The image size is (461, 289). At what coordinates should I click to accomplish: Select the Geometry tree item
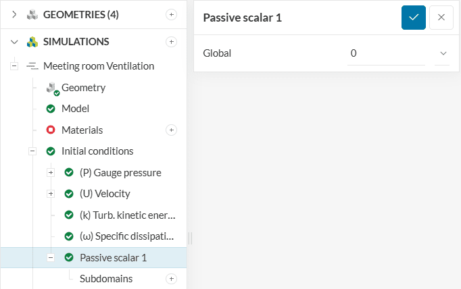[83, 88]
